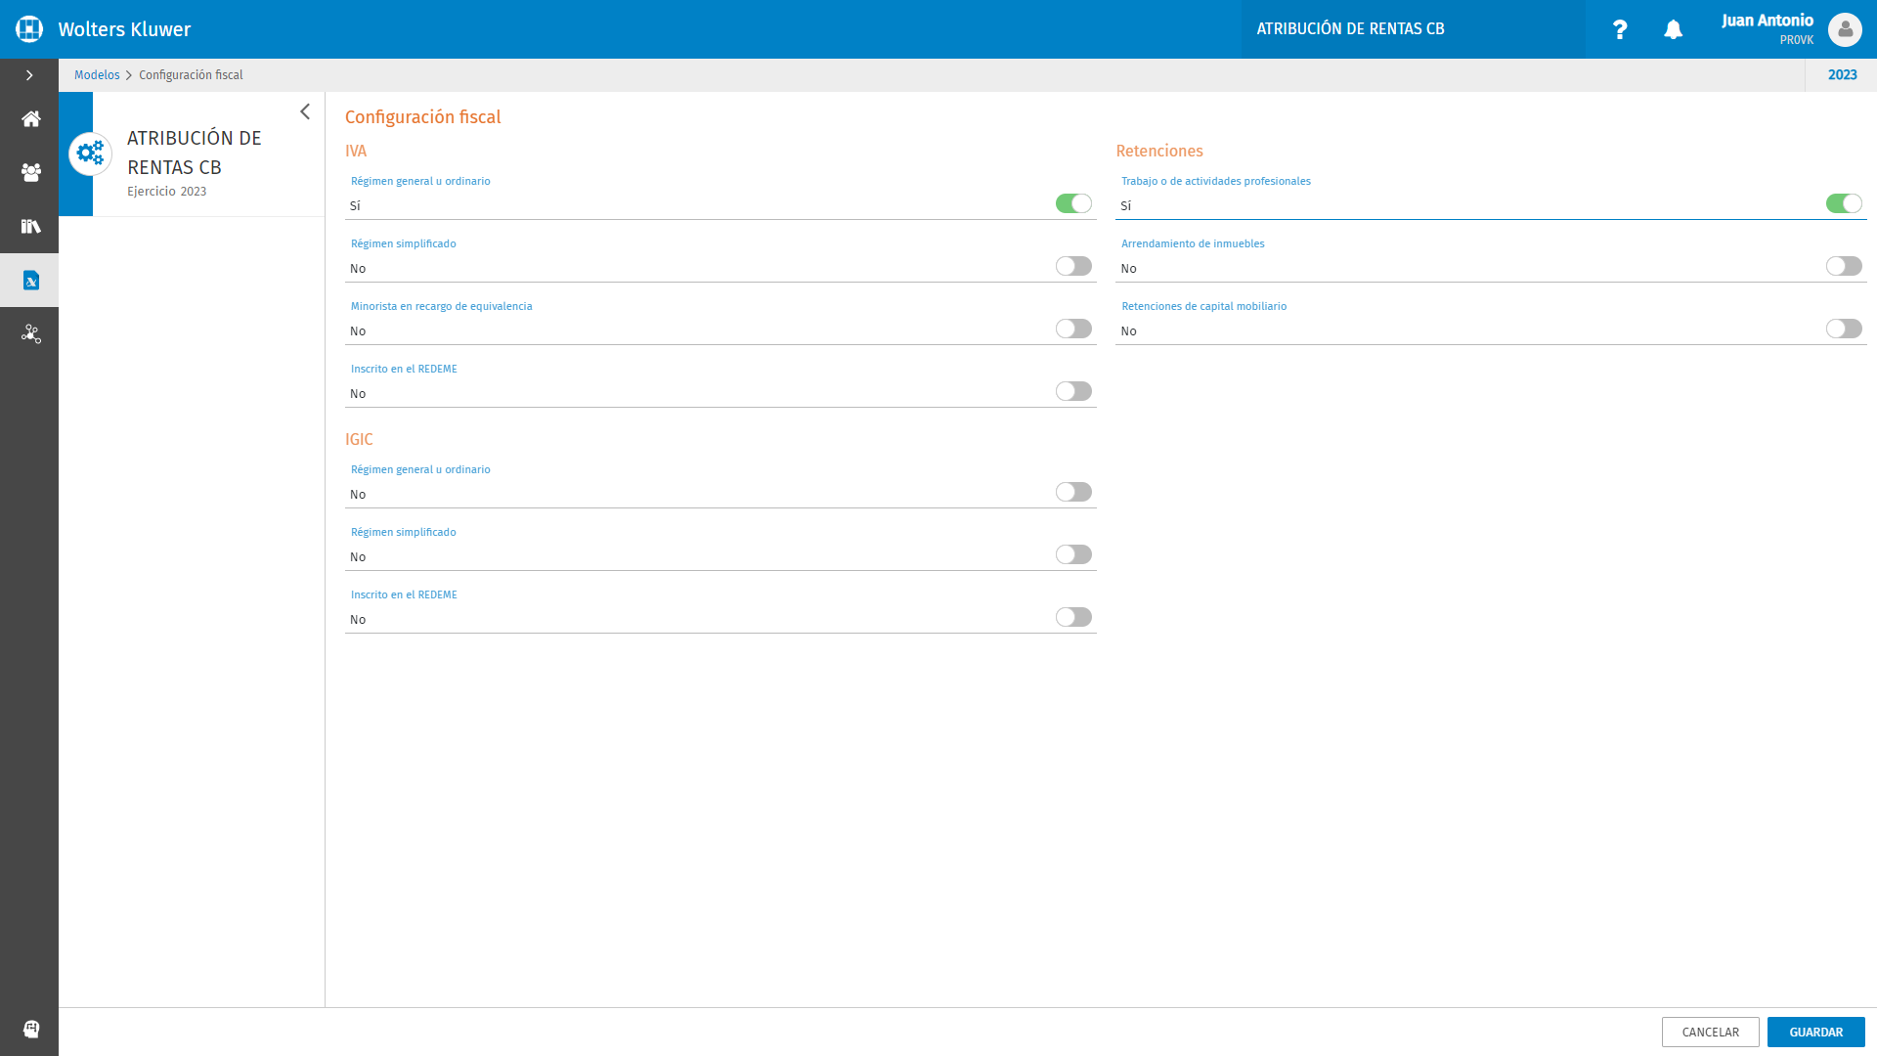Open the clients people icon in sidebar

pyautogui.click(x=31, y=172)
